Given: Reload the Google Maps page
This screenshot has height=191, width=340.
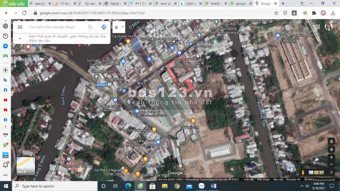Looking at the screenshot, I should (24, 13).
